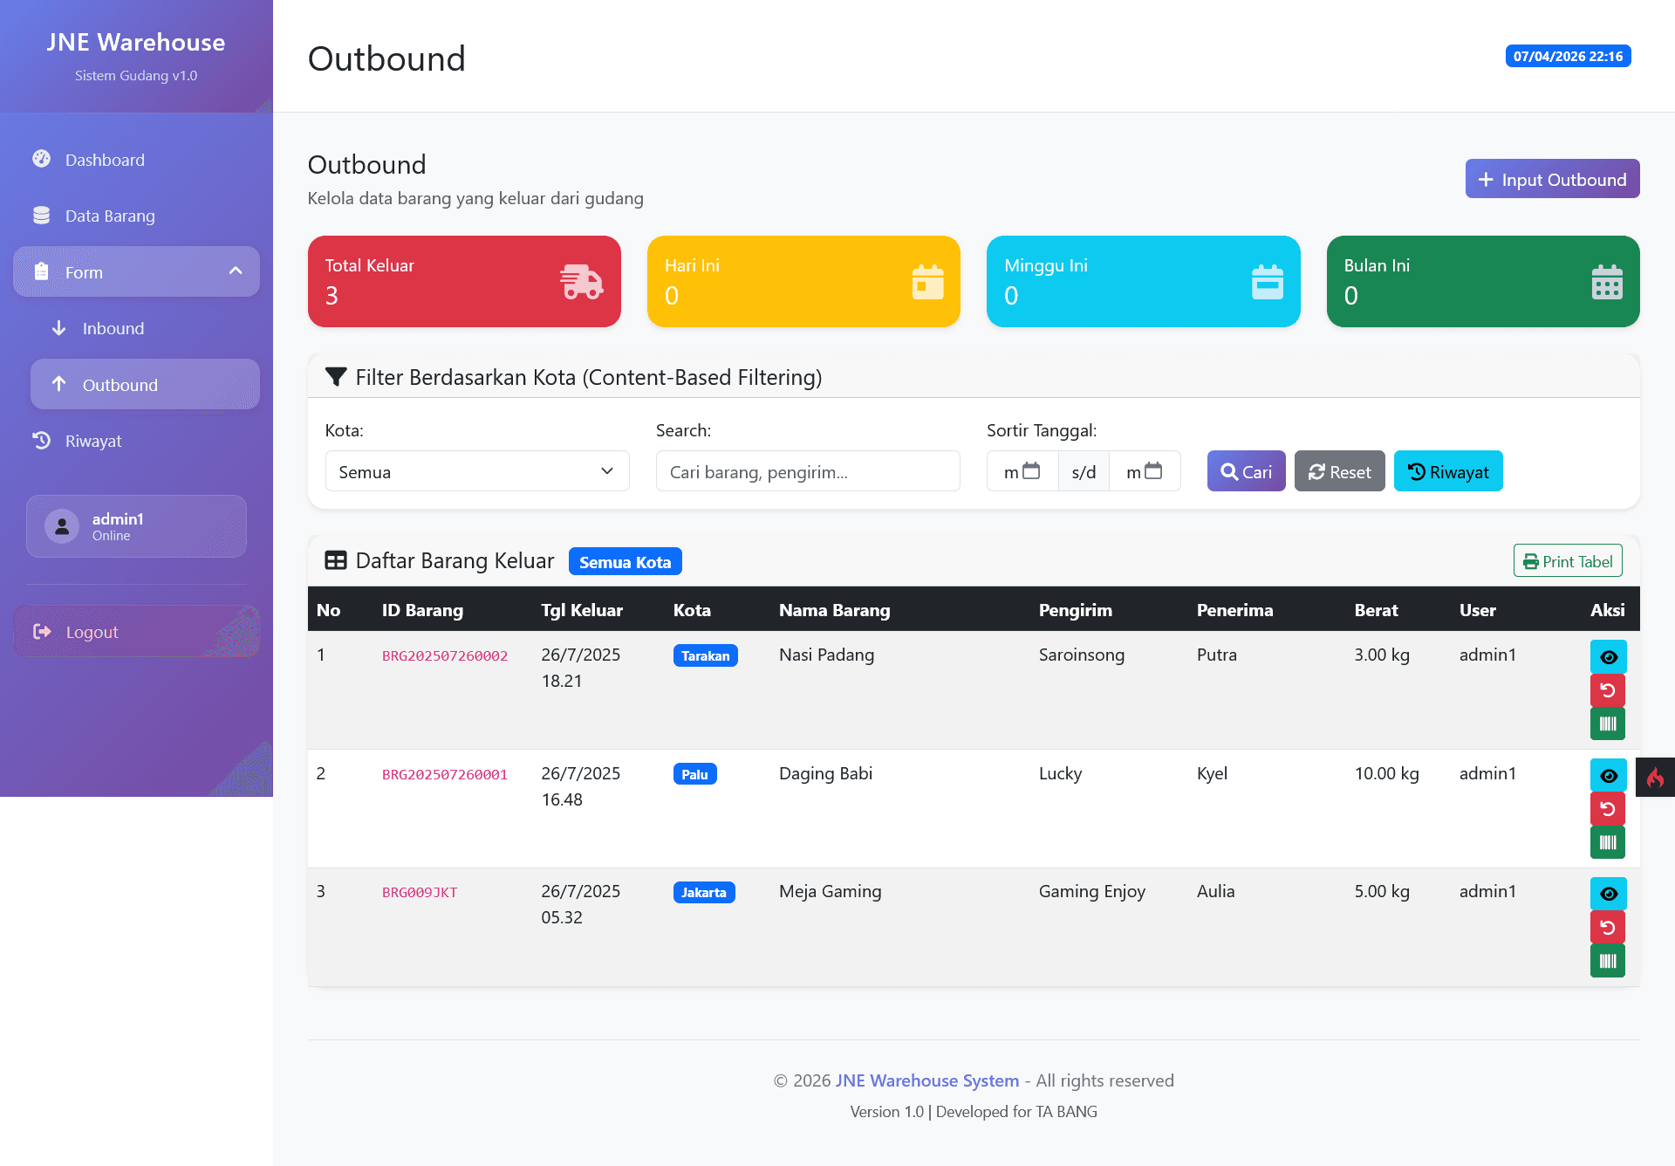Open the Kota dropdown showing Semua
Image resolution: width=1675 pixels, height=1166 pixels.
[x=476, y=471]
